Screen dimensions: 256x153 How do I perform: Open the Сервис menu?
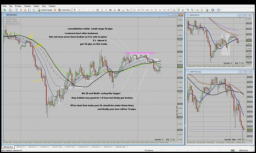point(36,6)
